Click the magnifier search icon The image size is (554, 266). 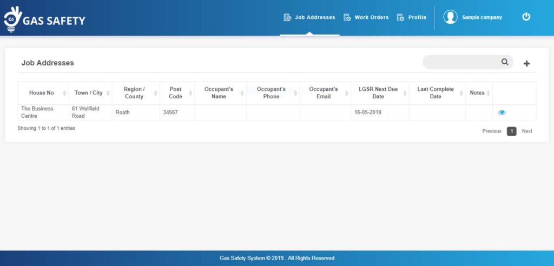click(505, 62)
